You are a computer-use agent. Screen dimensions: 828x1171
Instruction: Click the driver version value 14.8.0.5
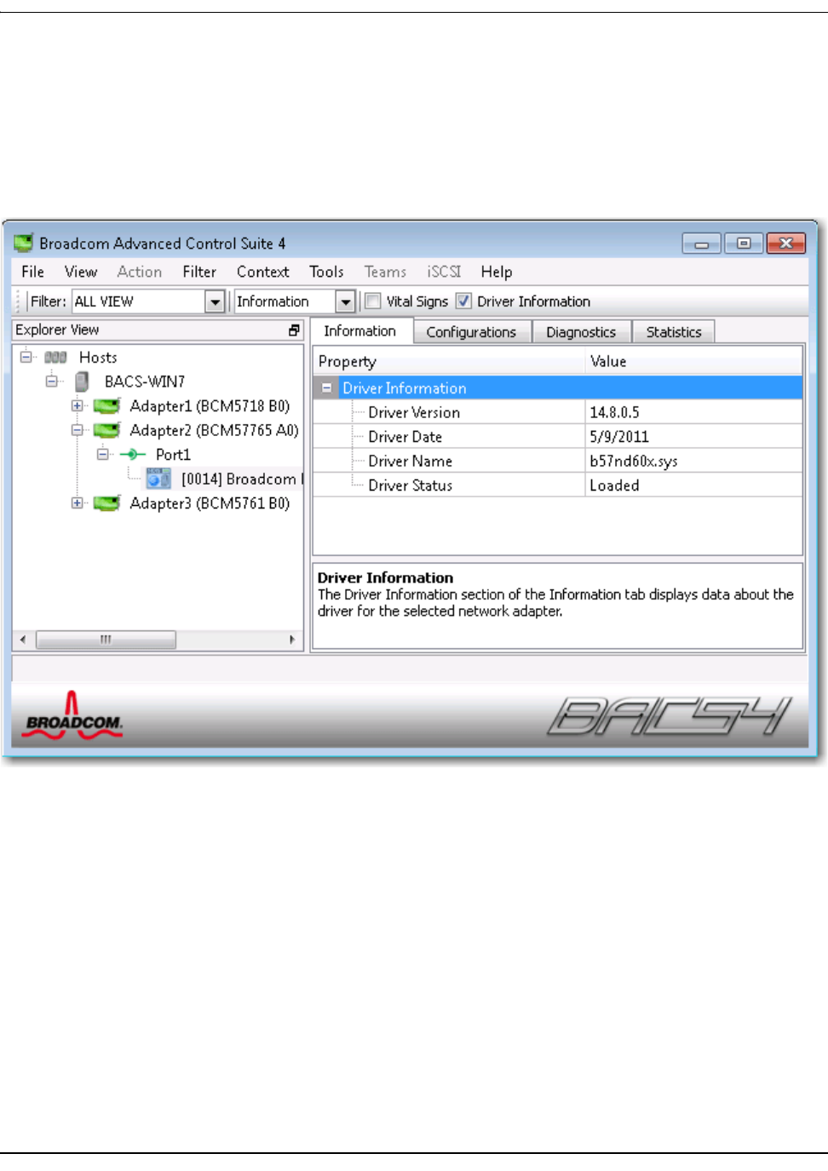(614, 412)
